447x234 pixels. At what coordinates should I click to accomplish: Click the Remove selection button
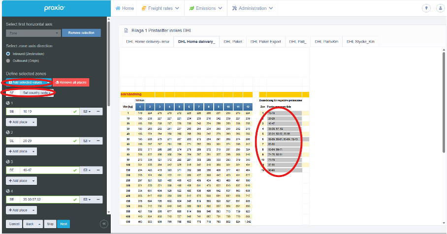[81, 33]
